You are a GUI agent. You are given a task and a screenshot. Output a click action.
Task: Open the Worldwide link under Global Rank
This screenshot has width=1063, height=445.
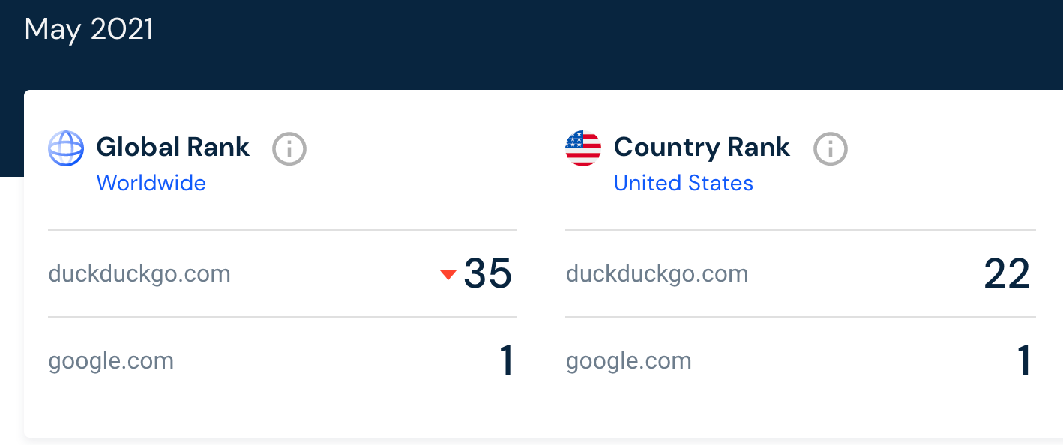pyautogui.click(x=151, y=183)
